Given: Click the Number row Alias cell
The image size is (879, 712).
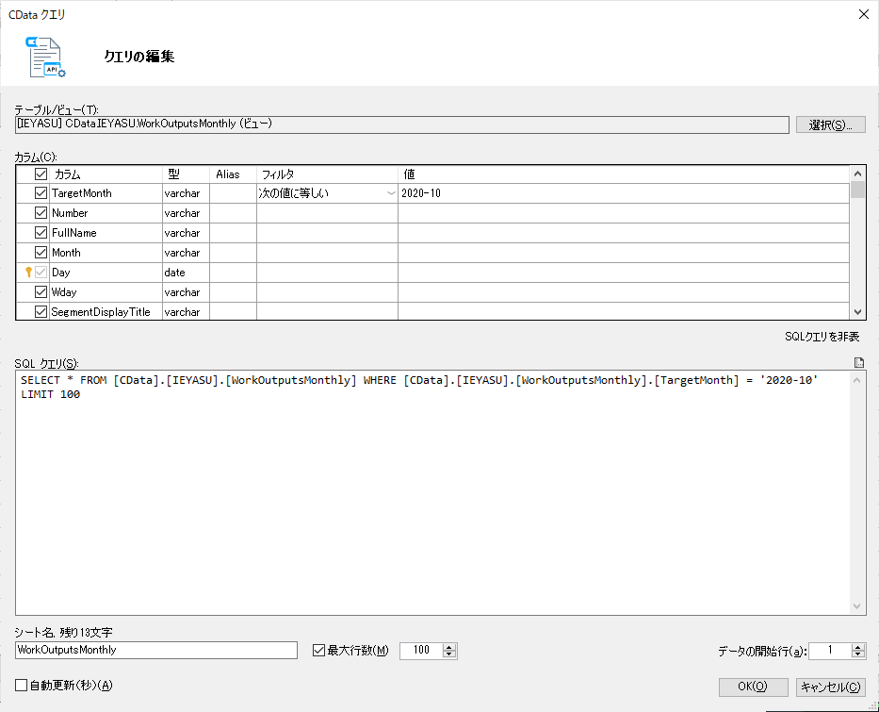Looking at the screenshot, I should point(234,212).
